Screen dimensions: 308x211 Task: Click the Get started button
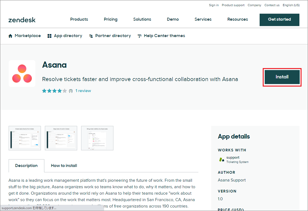[280, 20]
